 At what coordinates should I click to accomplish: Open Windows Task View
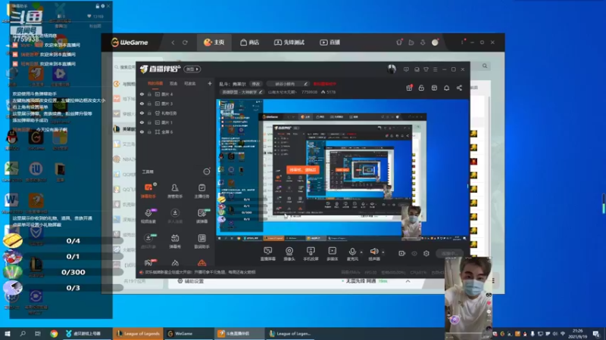click(x=37, y=333)
